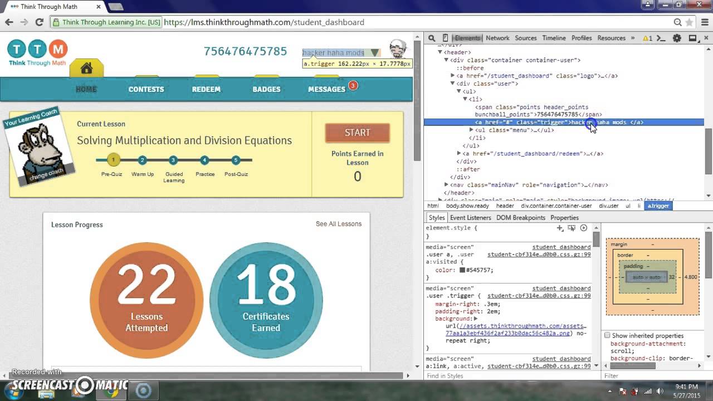Expand the nav mainNav node
Image resolution: width=713 pixels, height=401 pixels.
446,185
